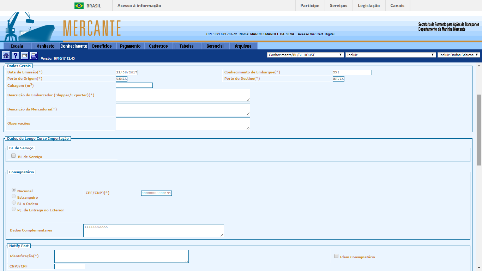Open the Acesso à informação link

[x=139, y=6]
